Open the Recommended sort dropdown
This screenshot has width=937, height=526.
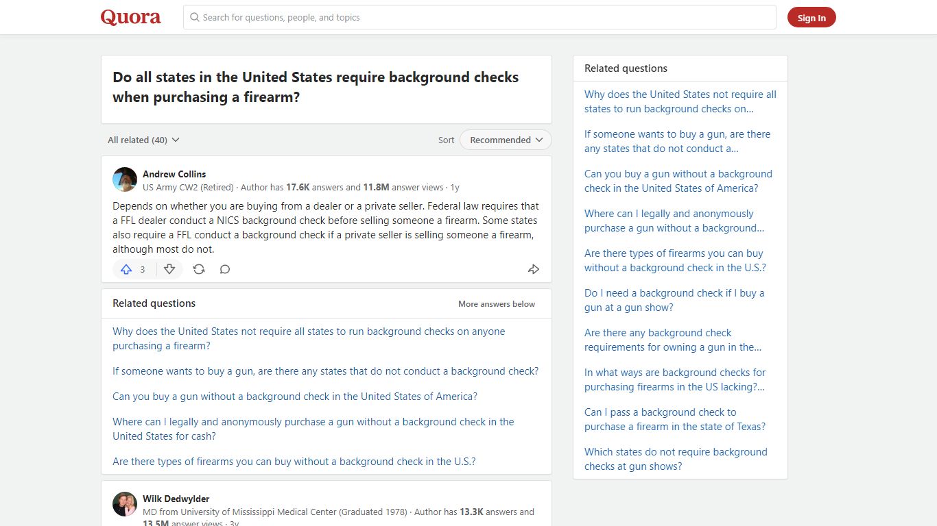tap(506, 140)
